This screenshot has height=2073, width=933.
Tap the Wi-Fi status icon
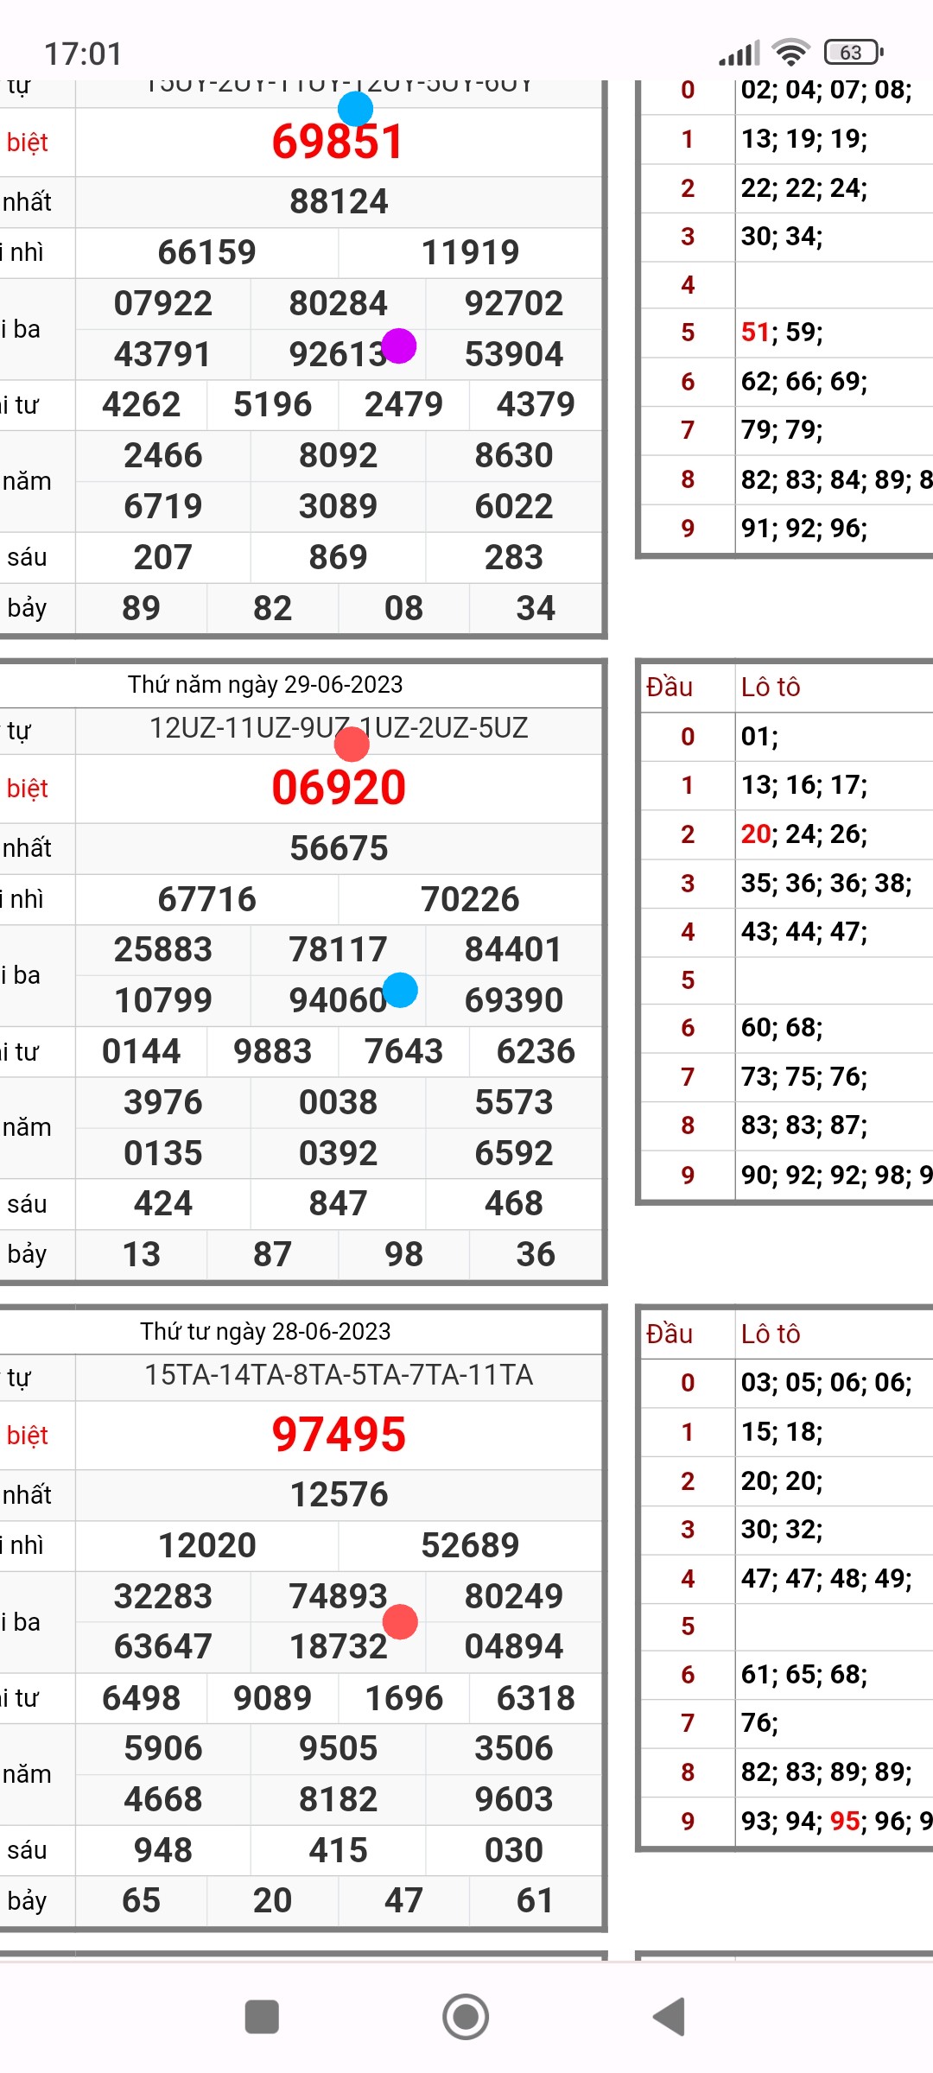point(790,53)
